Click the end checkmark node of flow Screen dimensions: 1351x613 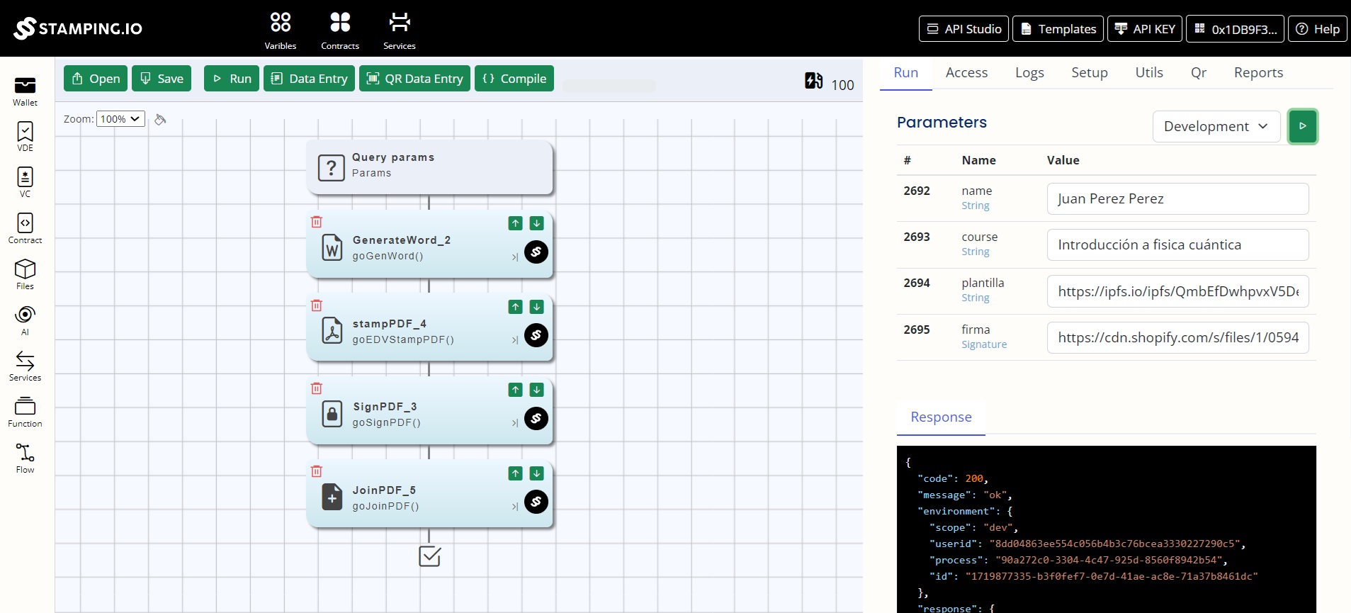pos(430,556)
